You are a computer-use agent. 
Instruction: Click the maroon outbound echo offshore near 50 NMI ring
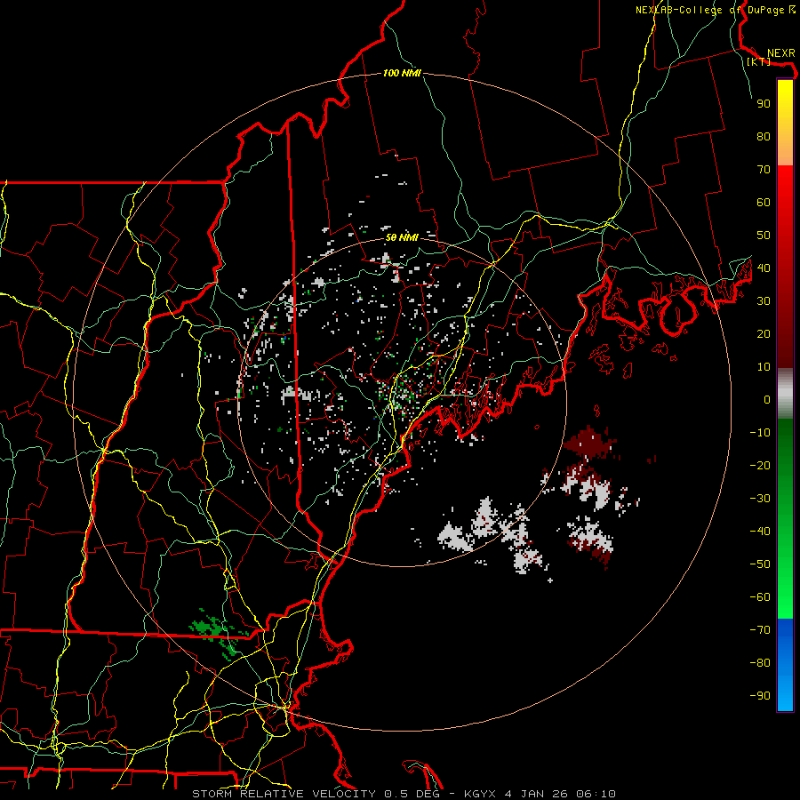click(x=589, y=442)
